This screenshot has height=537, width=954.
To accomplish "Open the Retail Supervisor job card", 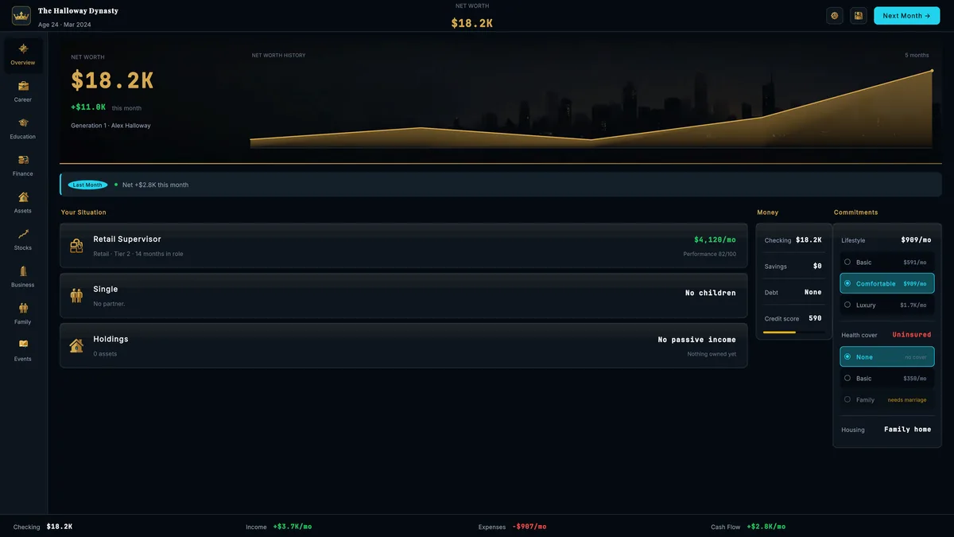I will pyautogui.click(x=403, y=246).
